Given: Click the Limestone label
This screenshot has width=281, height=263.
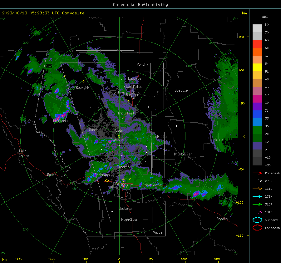Looking at the screenshot, I should [x=59, y=121].
